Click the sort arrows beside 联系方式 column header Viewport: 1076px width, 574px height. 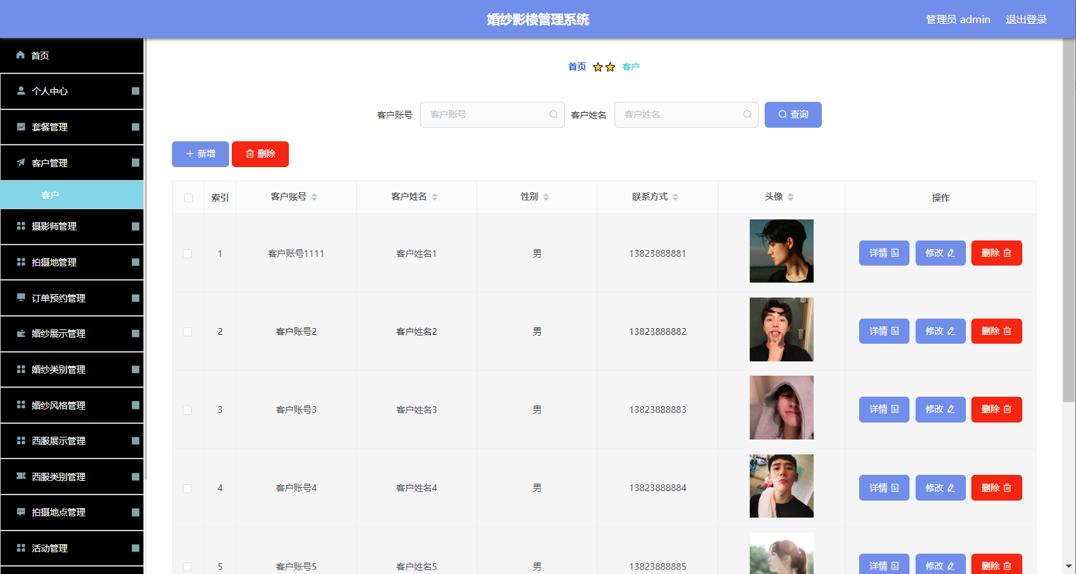point(675,197)
